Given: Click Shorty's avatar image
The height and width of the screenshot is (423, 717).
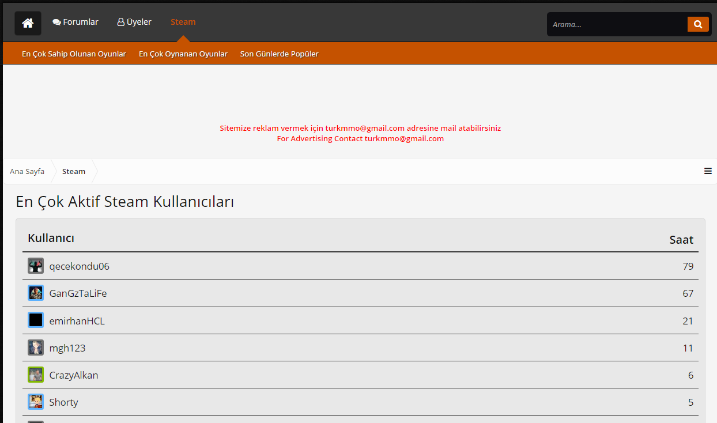Looking at the screenshot, I should [x=36, y=402].
